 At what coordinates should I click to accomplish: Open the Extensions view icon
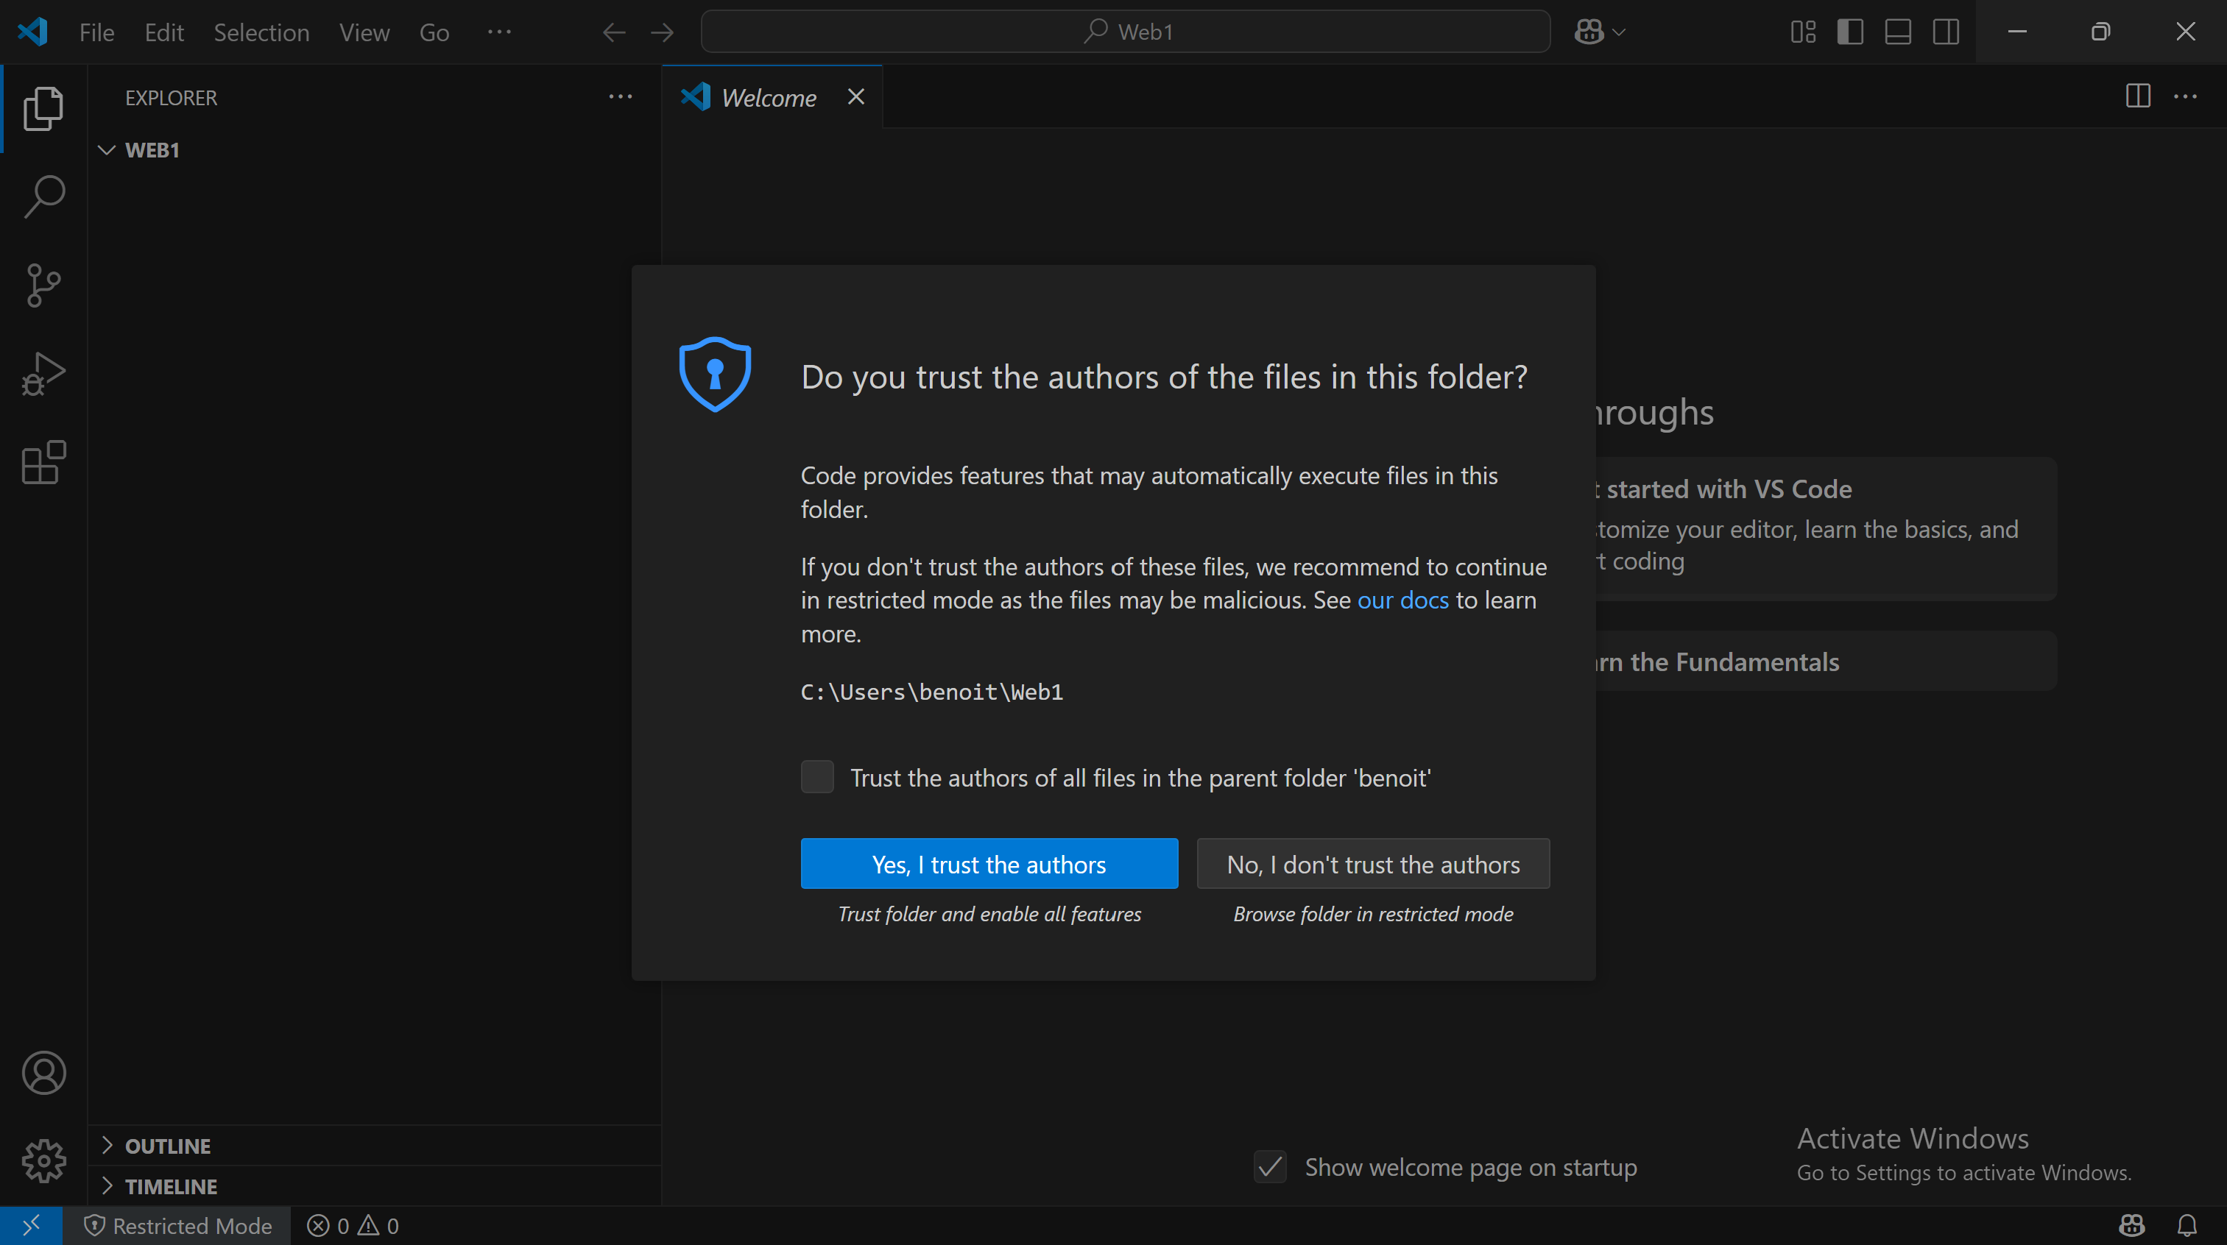tap(43, 462)
